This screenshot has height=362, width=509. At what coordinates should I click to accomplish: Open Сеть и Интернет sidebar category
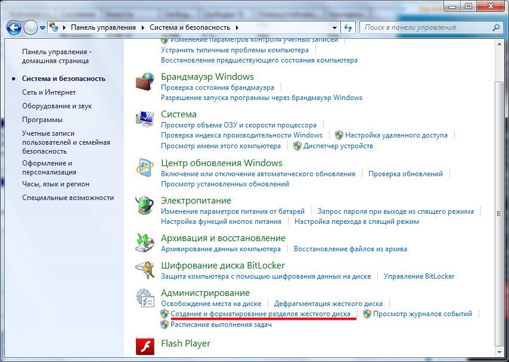click(x=49, y=92)
